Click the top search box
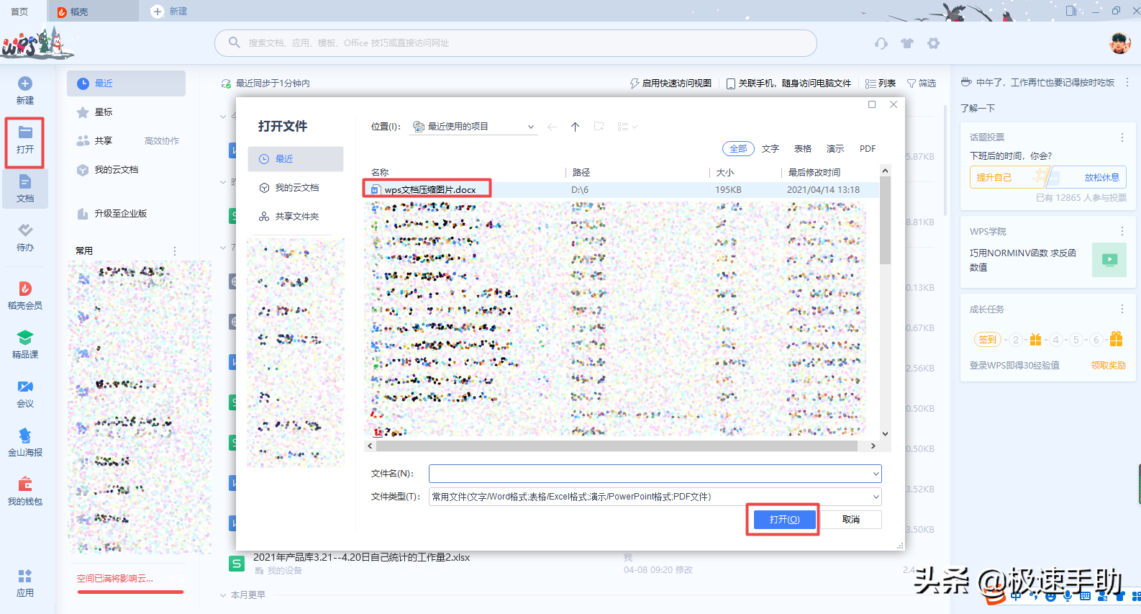This screenshot has width=1141, height=614. [516, 43]
